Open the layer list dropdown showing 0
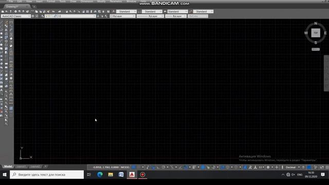 coord(70,16)
